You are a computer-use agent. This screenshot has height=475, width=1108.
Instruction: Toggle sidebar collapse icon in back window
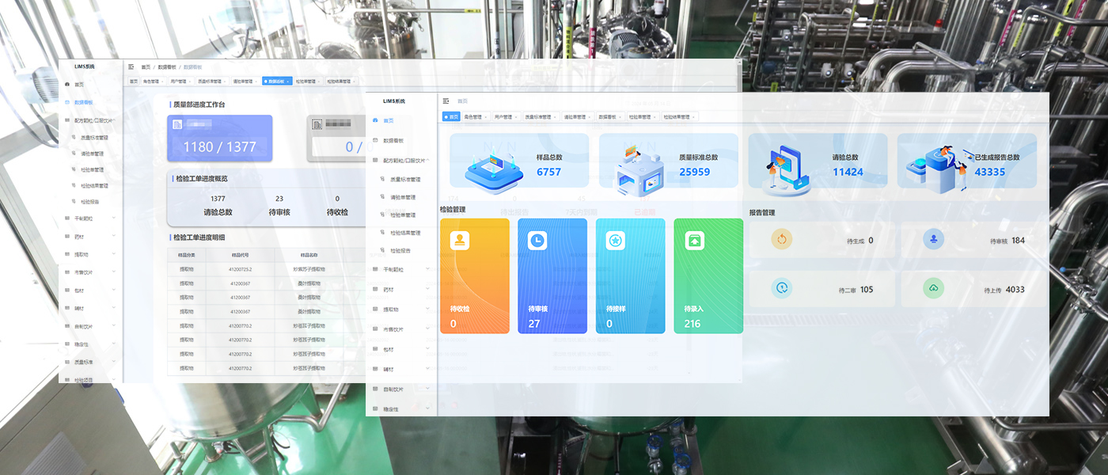[x=131, y=67]
